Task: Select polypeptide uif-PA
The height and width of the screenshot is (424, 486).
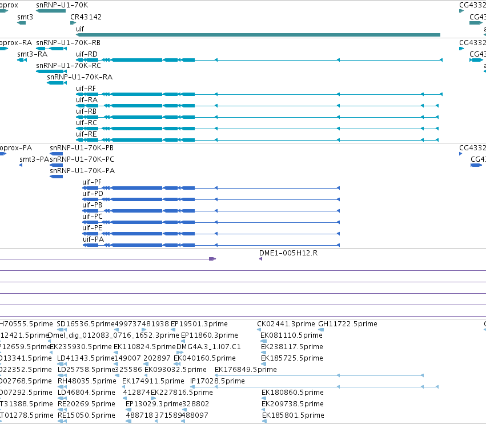Action: (93, 239)
